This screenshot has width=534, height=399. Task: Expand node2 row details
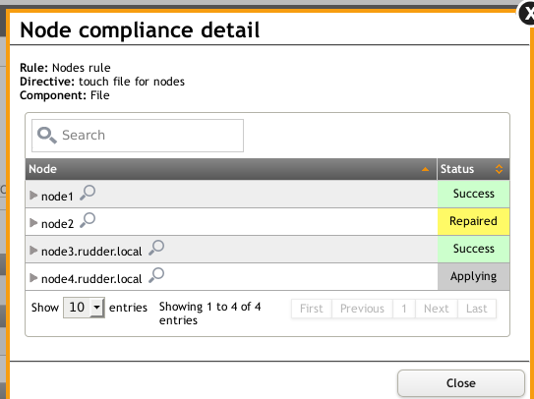click(x=33, y=223)
